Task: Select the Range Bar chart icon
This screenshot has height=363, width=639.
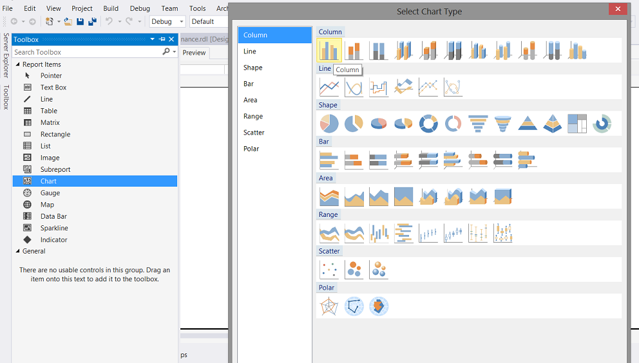Action: 403,233
